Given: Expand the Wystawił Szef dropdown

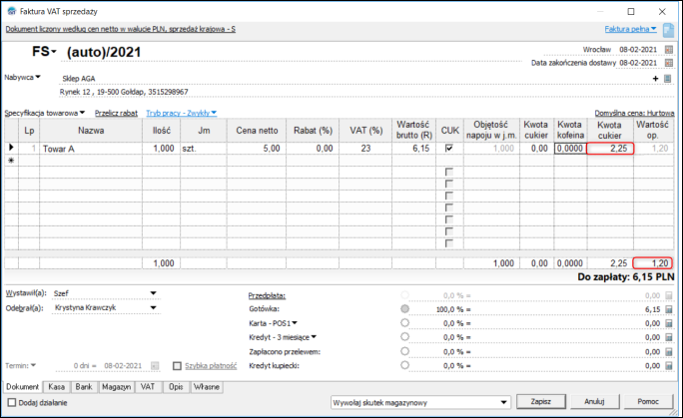Looking at the screenshot, I should click(x=153, y=293).
